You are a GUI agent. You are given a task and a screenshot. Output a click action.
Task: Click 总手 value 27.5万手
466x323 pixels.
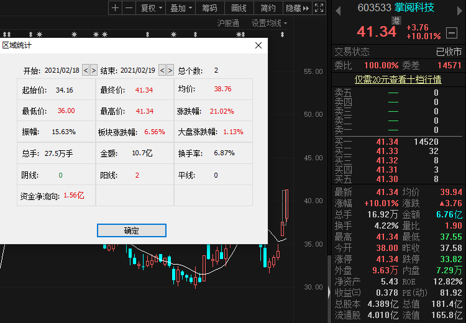[x=58, y=153]
